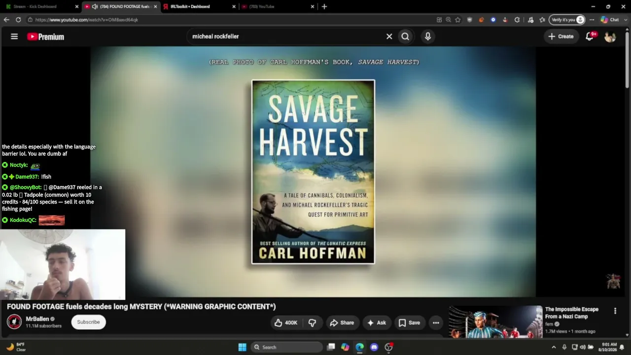This screenshot has height=355, width=631.
Task: Open the weather widget showing 84°F
Action: (x=16, y=347)
